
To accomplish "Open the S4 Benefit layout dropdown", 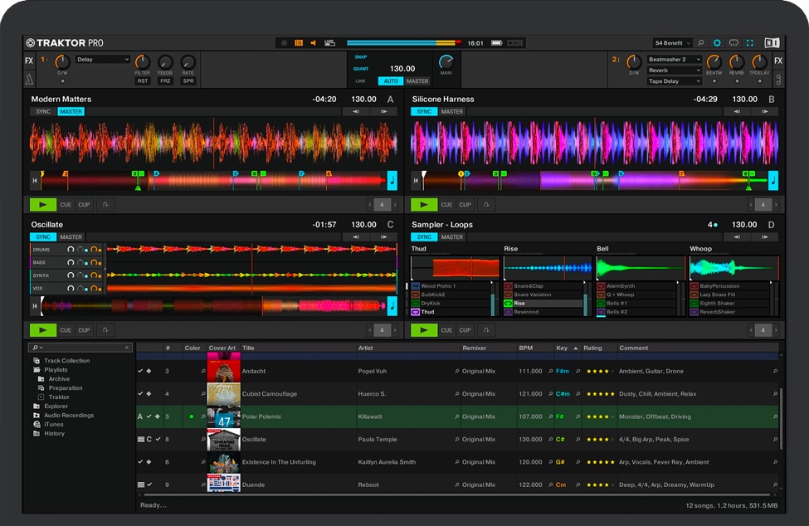I will click(673, 42).
